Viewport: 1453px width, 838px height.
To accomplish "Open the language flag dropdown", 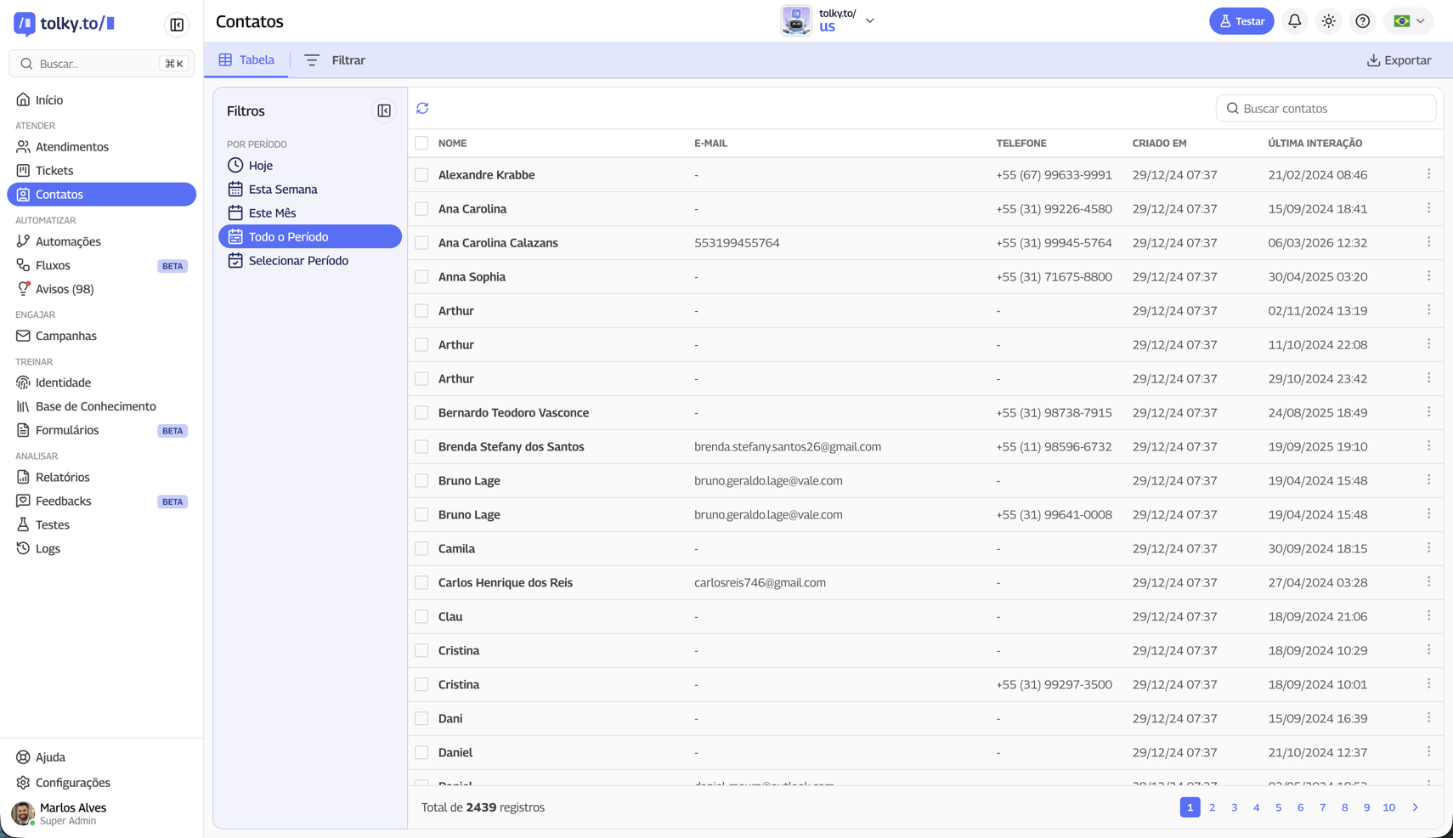I will coord(1409,21).
